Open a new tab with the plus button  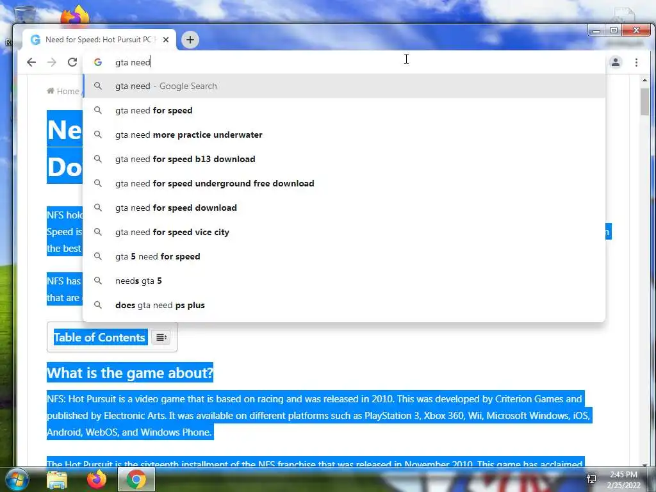(190, 40)
